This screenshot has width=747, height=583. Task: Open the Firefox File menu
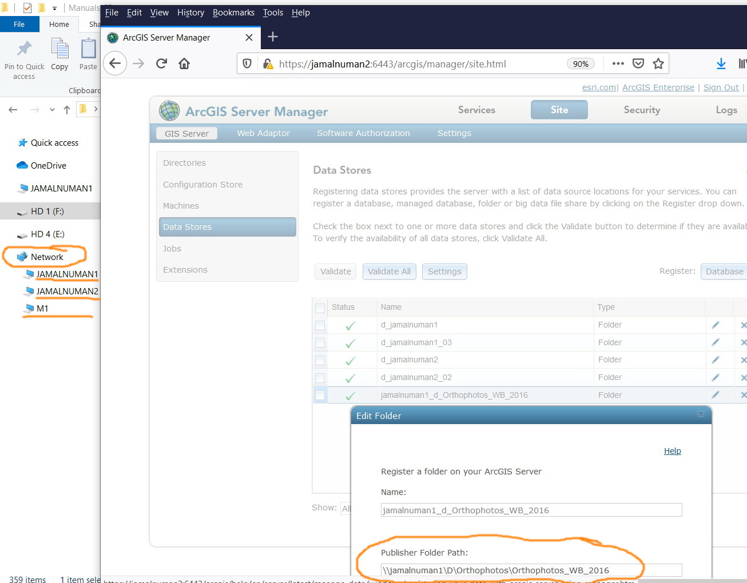click(x=112, y=13)
